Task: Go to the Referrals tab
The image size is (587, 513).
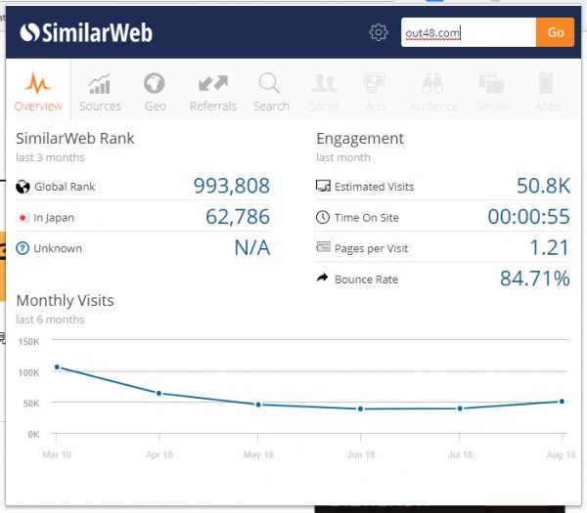Action: pos(213,93)
